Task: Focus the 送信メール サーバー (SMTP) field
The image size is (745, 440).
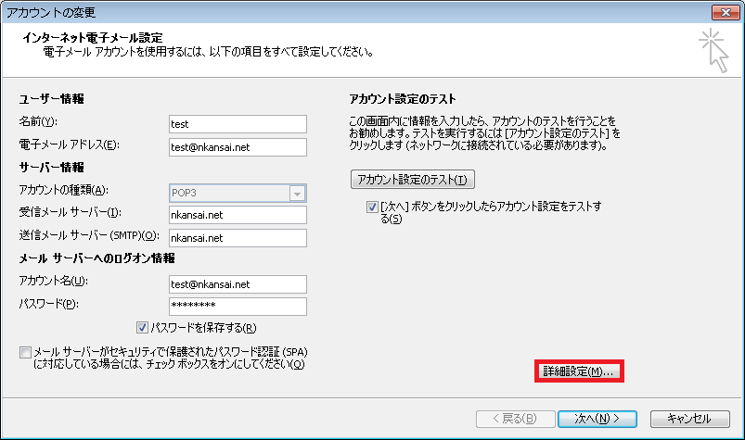Action: tap(237, 238)
